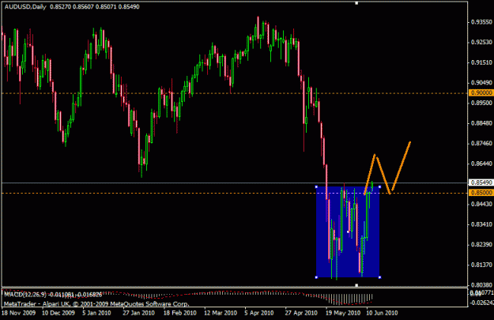This screenshot has height=320, width=494.
Task: Select the blue rectangle's top-left corner handle
Action: point(316,186)
